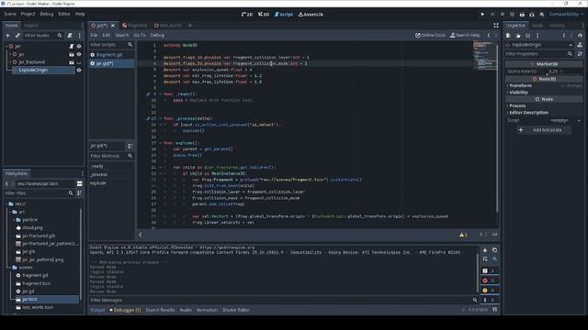Load a resource icon in Inspector
This screenshot has width=588, height=330.
[x=518, y=36]
